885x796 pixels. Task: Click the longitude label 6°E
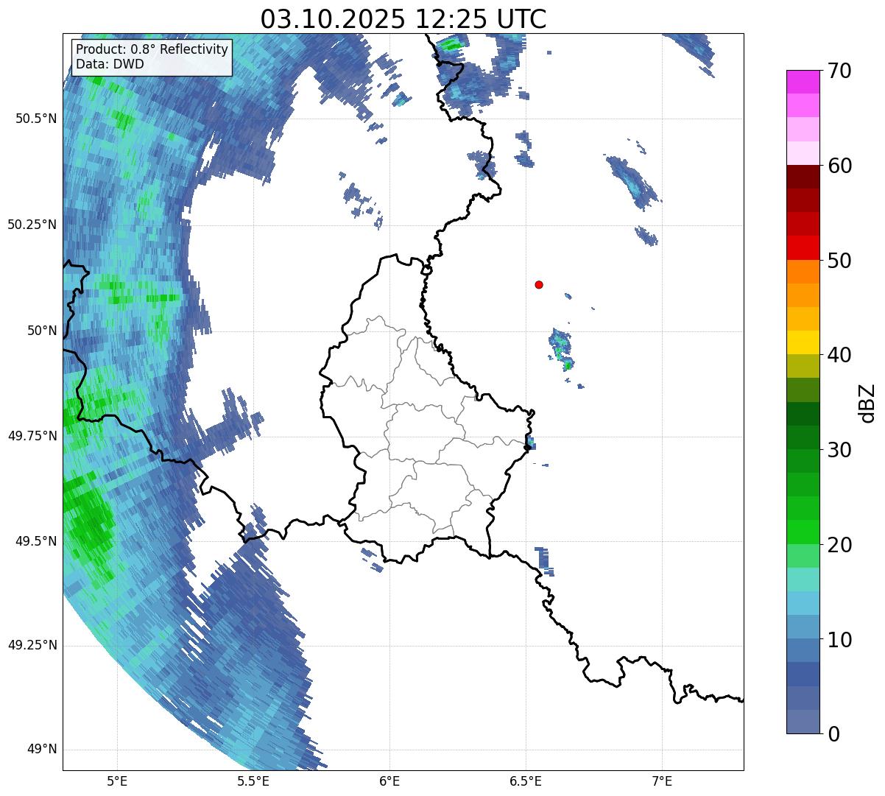(389, 781)
